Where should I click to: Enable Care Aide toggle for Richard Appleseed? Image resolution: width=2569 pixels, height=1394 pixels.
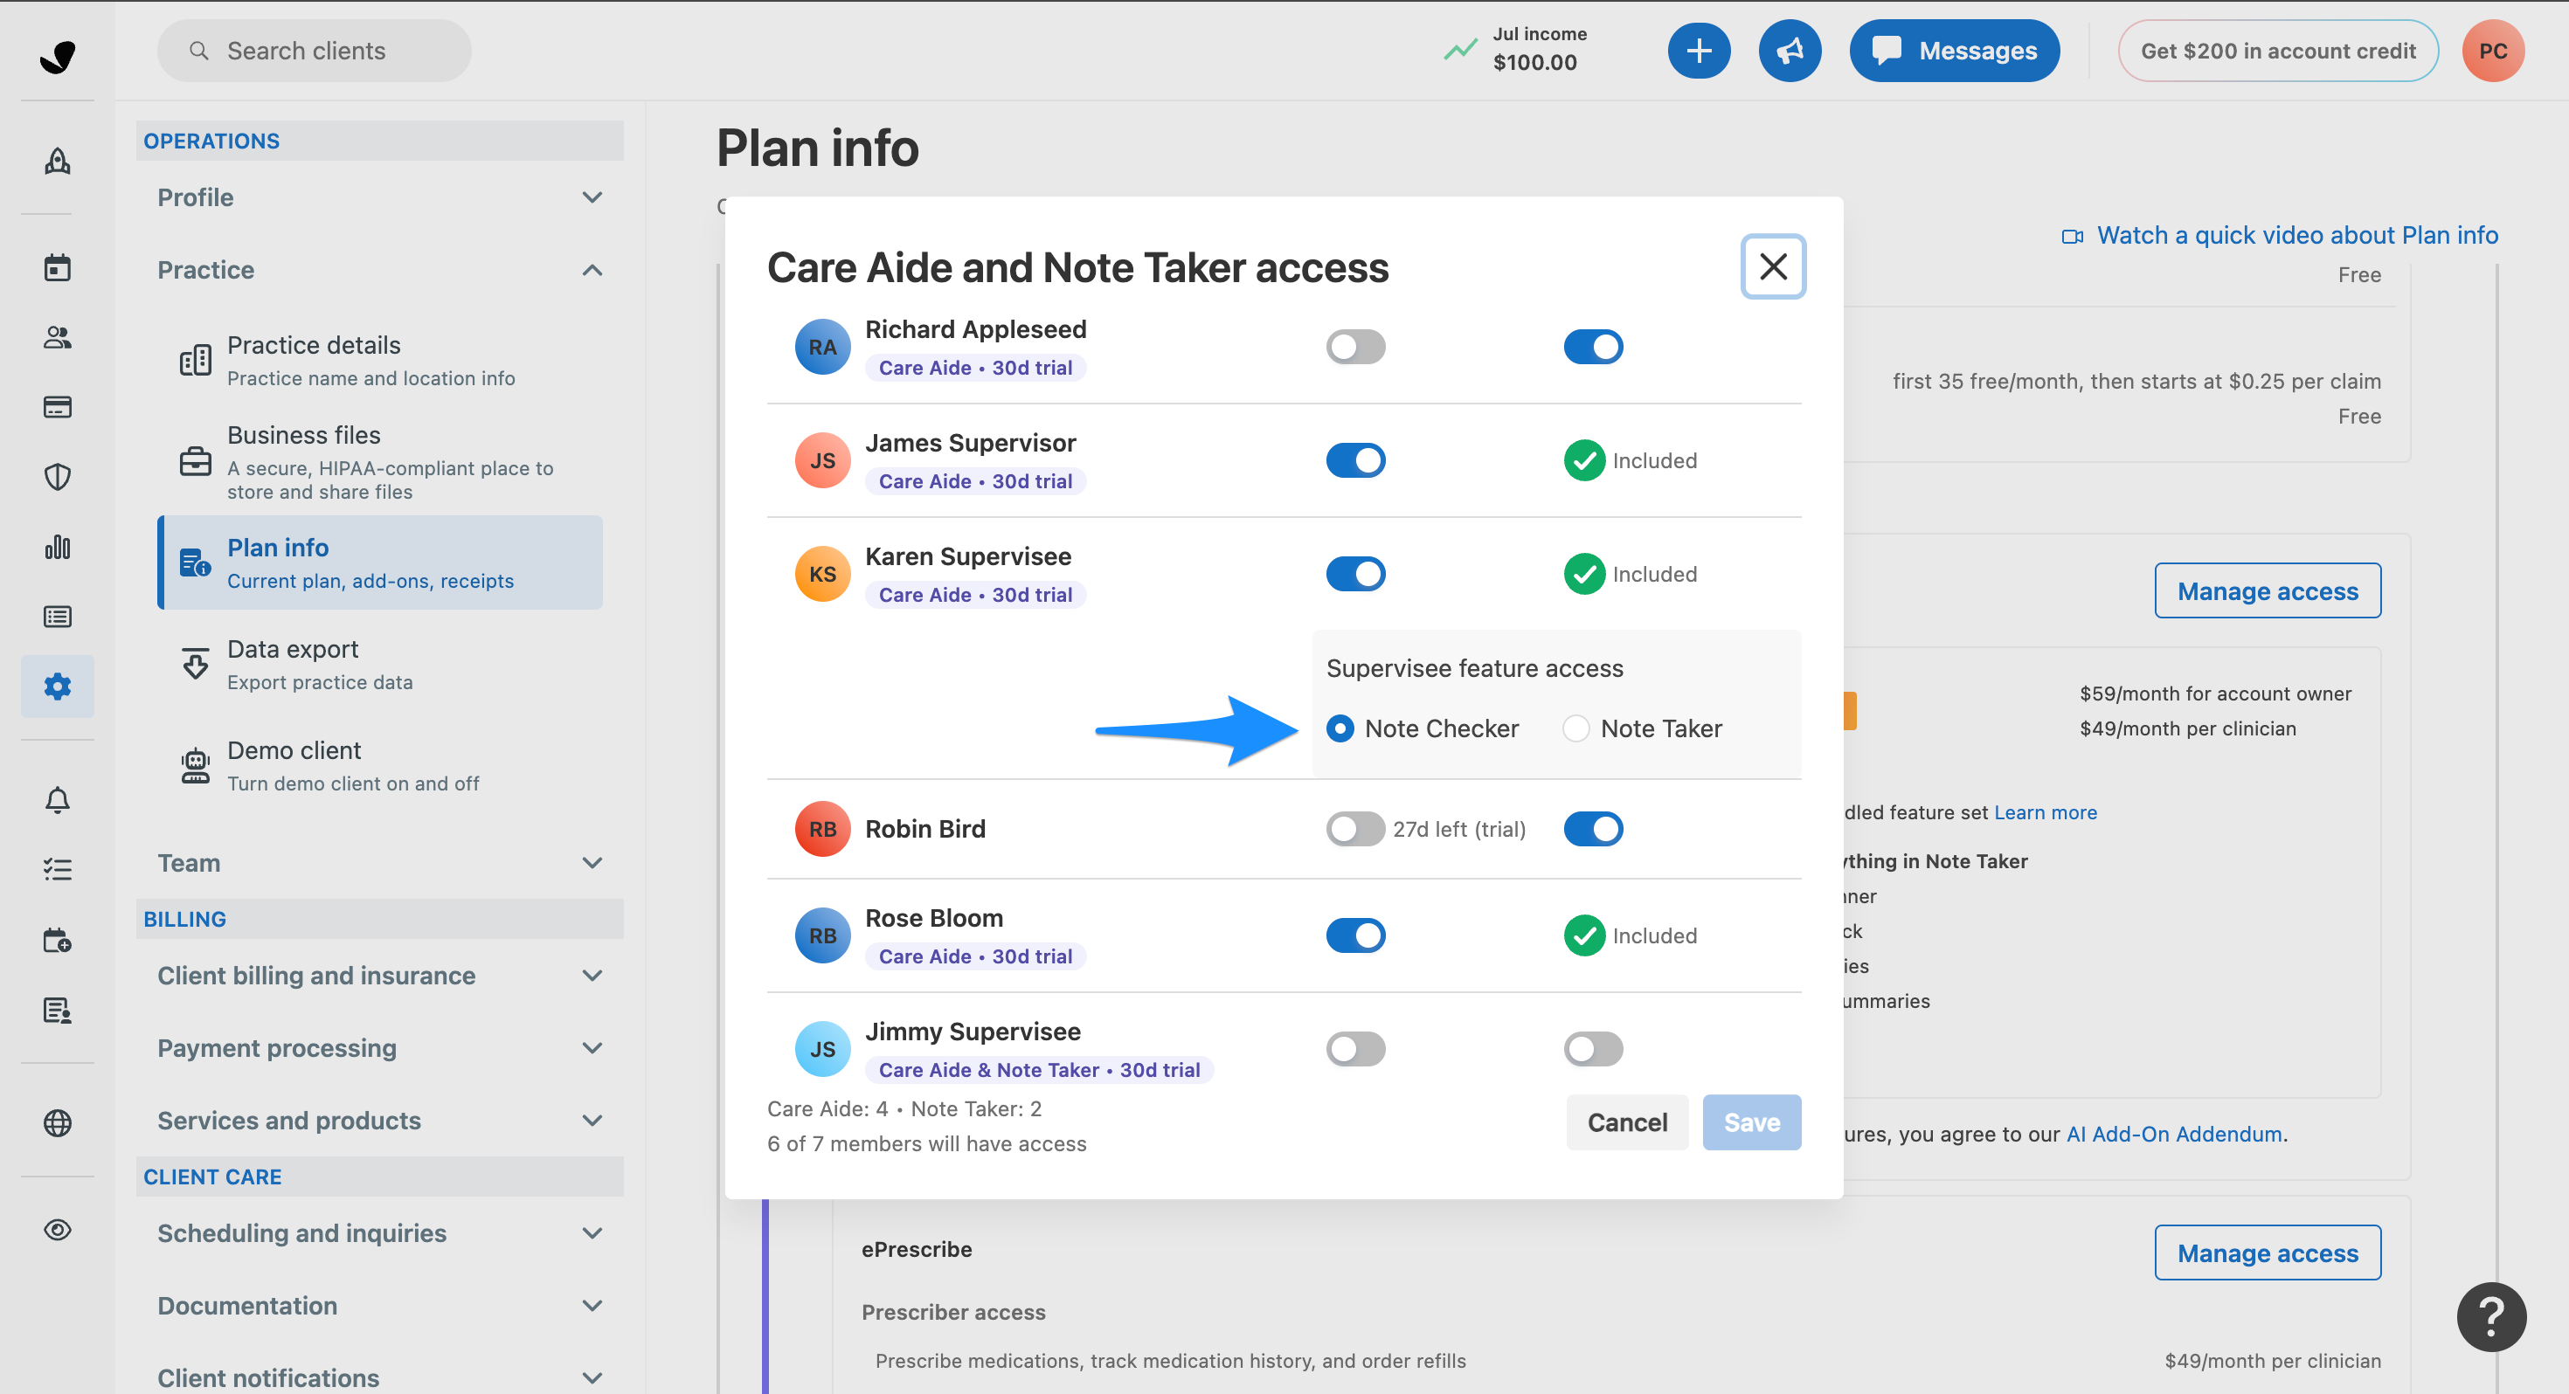coord(1355,347)
